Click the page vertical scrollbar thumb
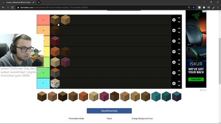Image resolution: width=221 pixels, height=124 pixels. pyautogui.click(x=220, y=61)
